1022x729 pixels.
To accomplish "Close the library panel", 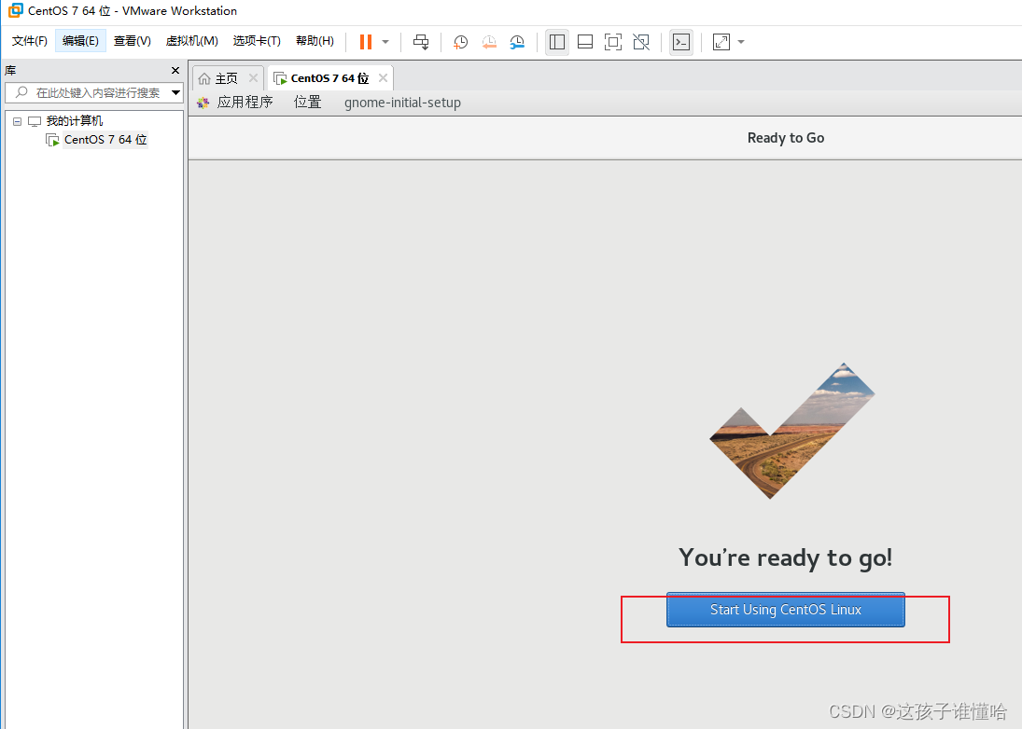I will pos(175,70).
